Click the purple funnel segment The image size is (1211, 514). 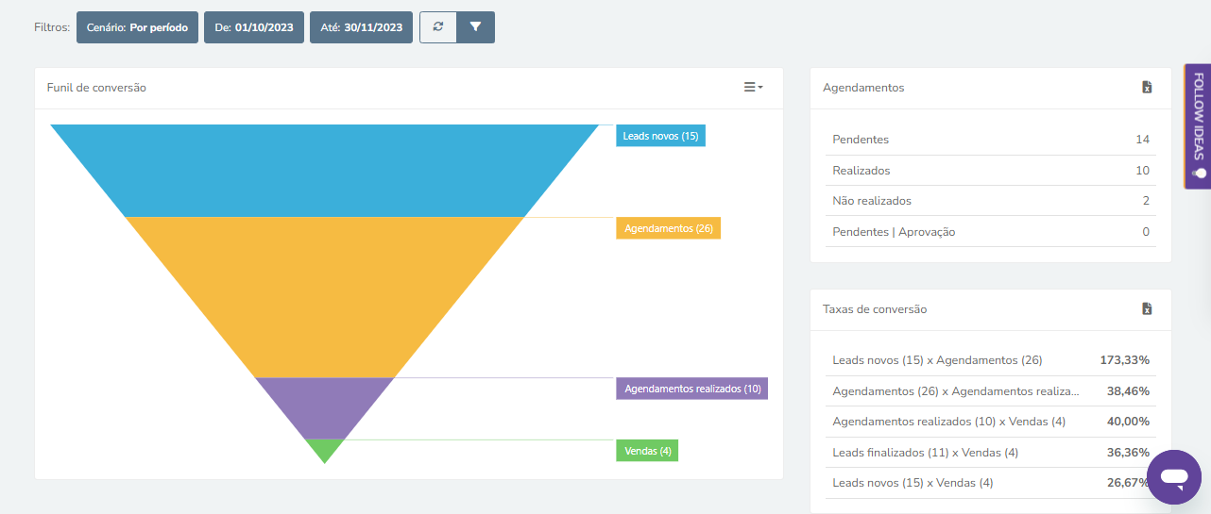pos(325,406)
